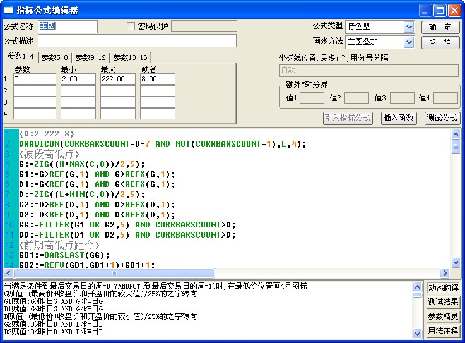This screenshot has width=465, height=343.
Task: Click code line starting with GG:=FILTER
Action: click(x=127, y=225)
